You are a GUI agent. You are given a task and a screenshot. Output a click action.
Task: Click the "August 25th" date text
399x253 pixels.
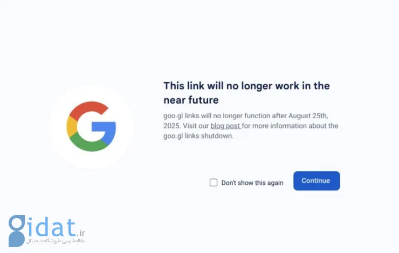coord(308,115)
